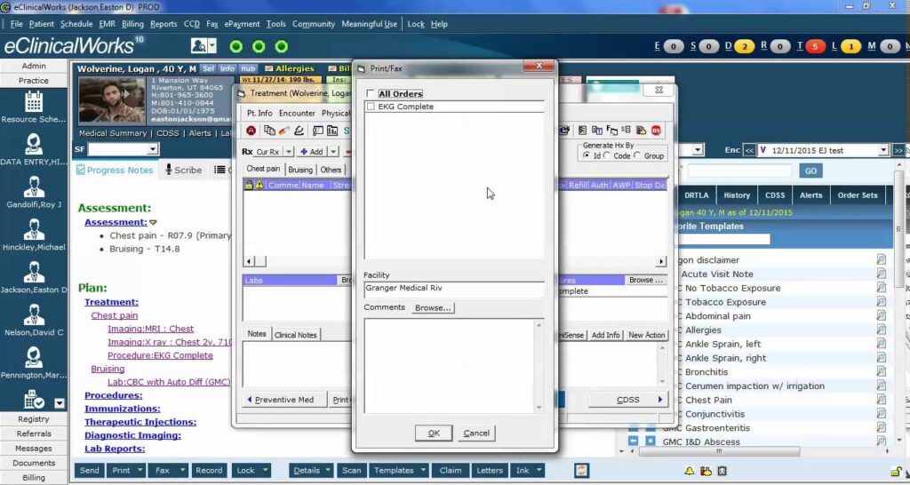Screen dimensions: 910x485
Task: Select Gandolfi, Roy J provider icon
Action: click(x=34, y=187)
